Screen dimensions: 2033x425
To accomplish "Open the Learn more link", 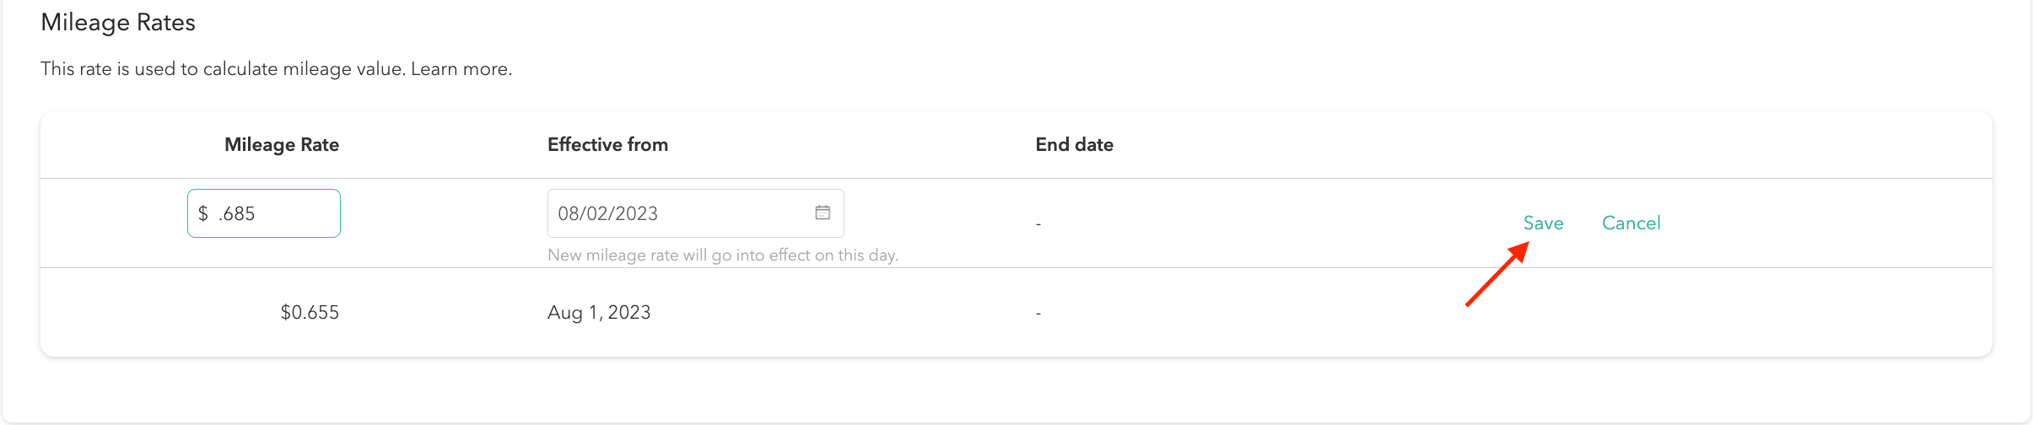I will pos(461,69).
